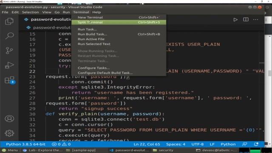Click 'verify_plain' function name on line 30
Viewport: 272px width, 153px height.
77,114
